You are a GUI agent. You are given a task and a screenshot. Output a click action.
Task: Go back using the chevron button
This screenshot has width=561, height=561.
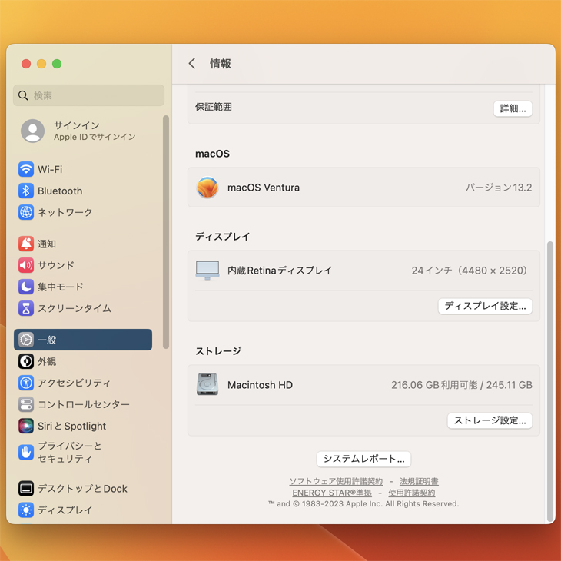[x=192, y=64]
